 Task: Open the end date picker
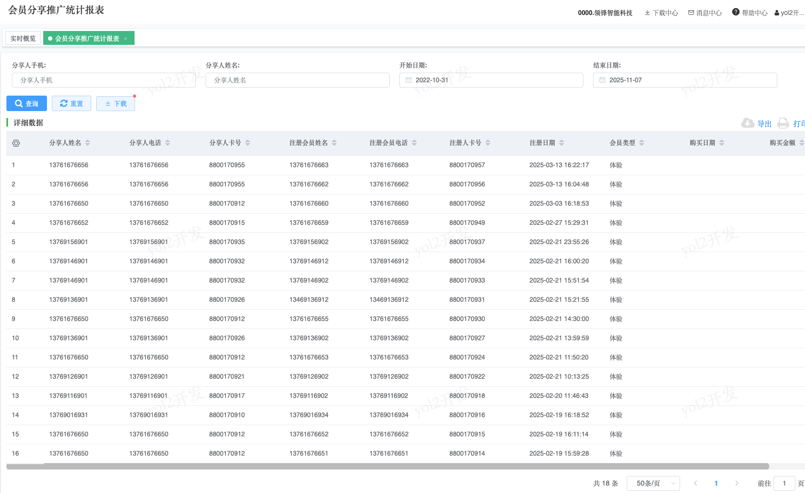684,80
